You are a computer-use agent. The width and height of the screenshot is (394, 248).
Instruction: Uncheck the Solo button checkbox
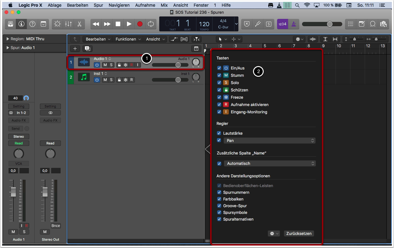(x=219, y=83)
